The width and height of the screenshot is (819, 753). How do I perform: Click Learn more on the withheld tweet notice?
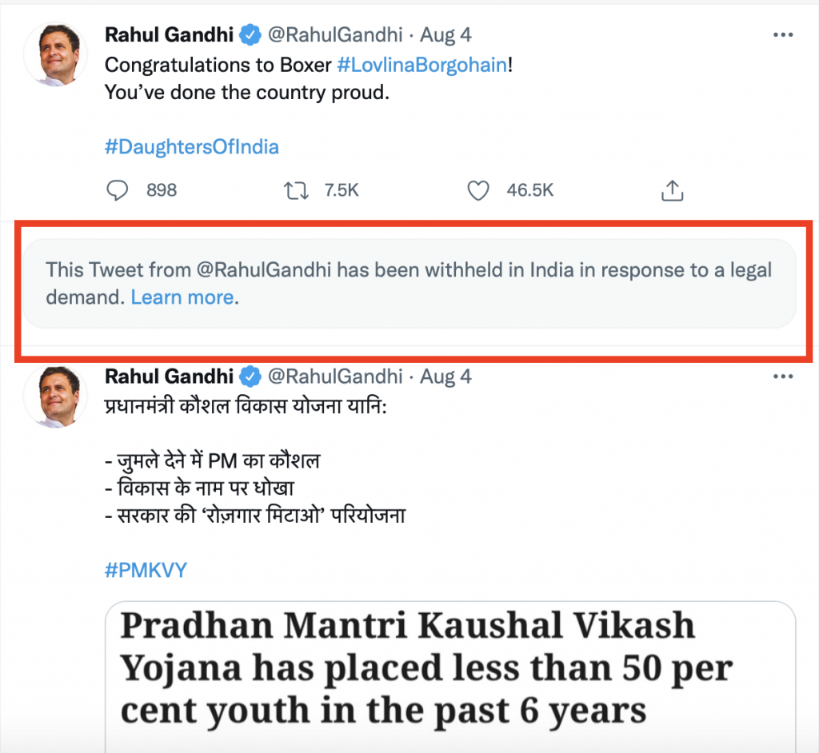184,297
